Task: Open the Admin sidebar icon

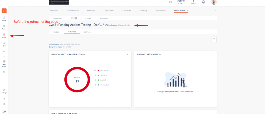Action: [4, 36]
